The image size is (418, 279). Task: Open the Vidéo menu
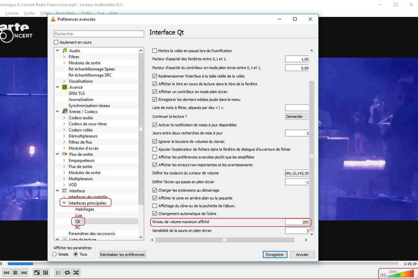(x=45, y=13)
